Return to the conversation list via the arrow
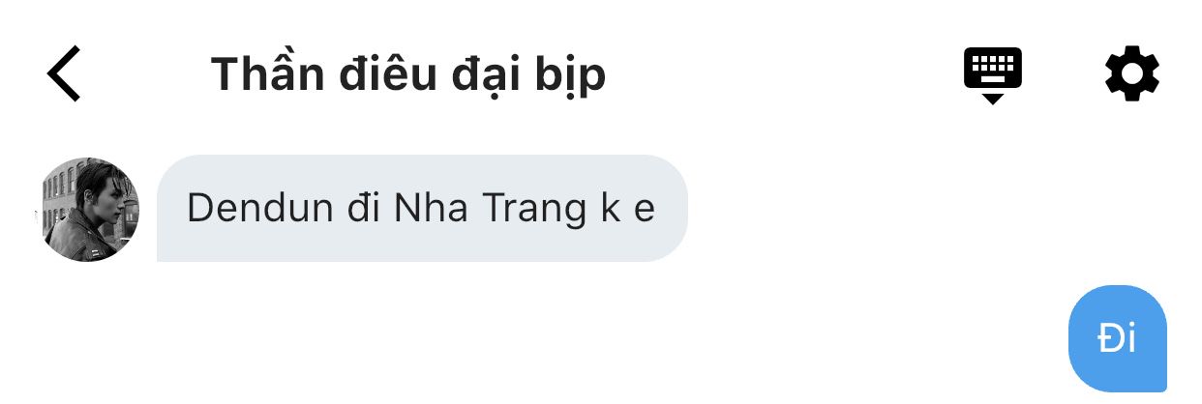 pyautogui.click(x=64, y=73)
